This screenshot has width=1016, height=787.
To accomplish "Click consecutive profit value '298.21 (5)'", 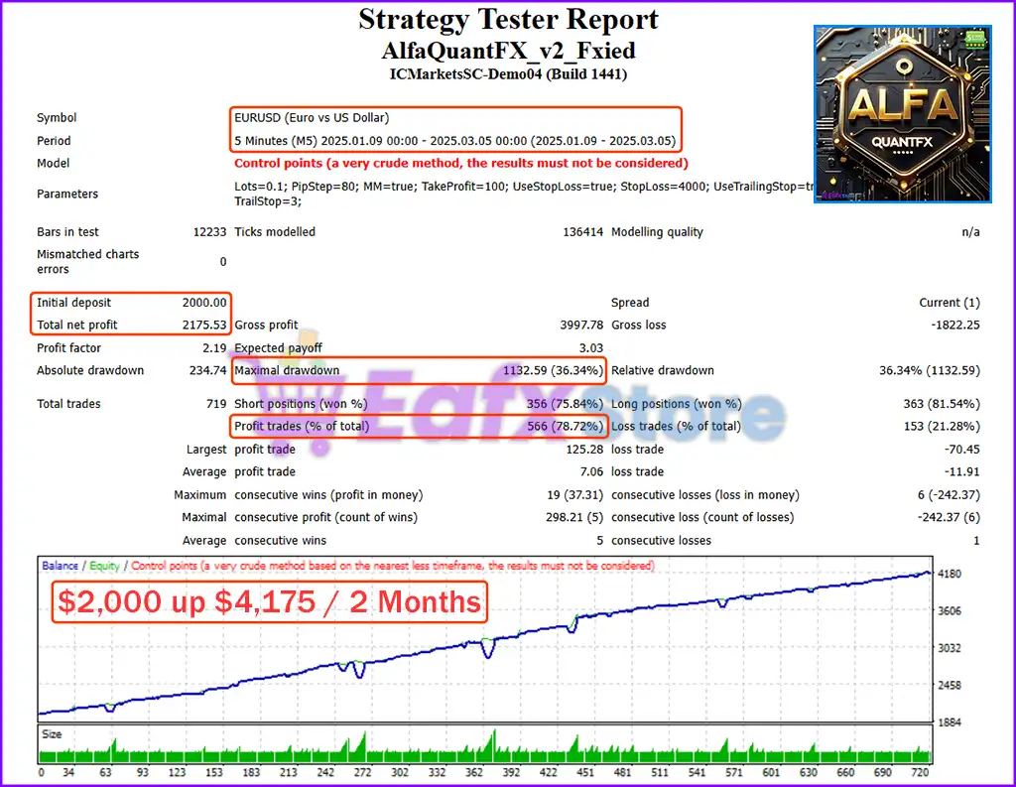I will pyautogui.click(x=574, y=517).
